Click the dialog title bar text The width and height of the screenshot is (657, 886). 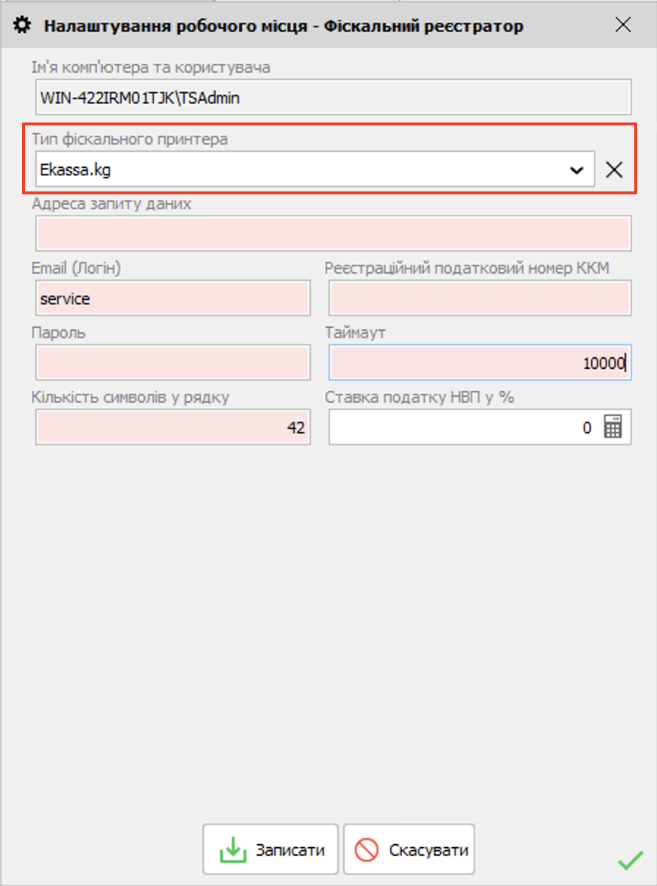(x=284, y=26)
